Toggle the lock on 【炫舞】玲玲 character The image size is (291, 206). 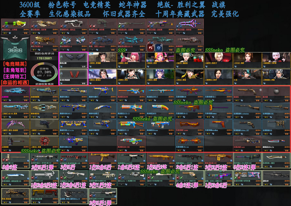120,67
